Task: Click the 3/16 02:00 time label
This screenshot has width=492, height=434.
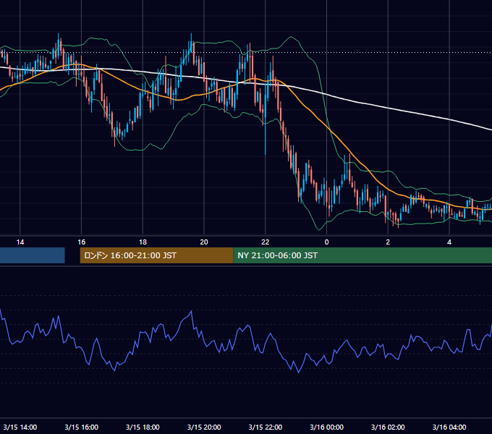Action: pos(388,427)
